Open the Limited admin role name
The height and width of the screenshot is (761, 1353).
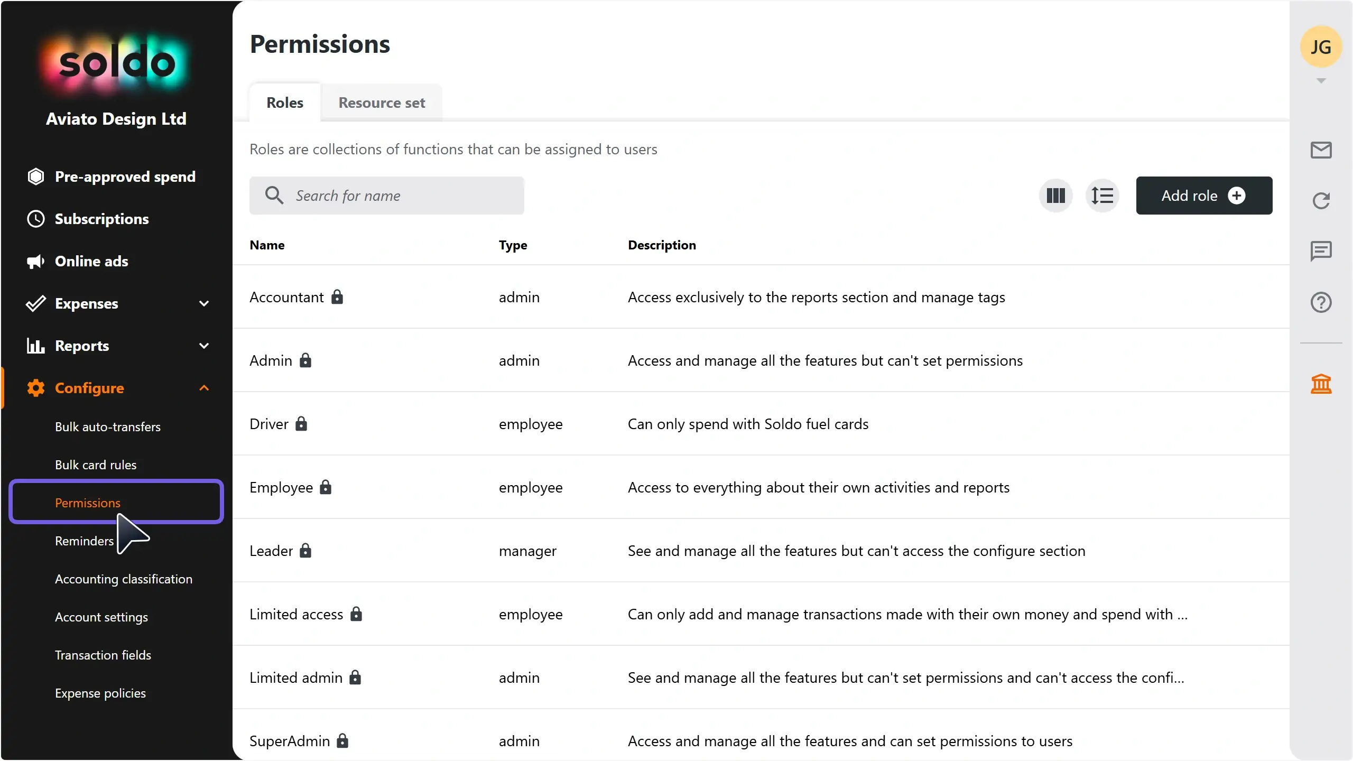pos(296,678)
